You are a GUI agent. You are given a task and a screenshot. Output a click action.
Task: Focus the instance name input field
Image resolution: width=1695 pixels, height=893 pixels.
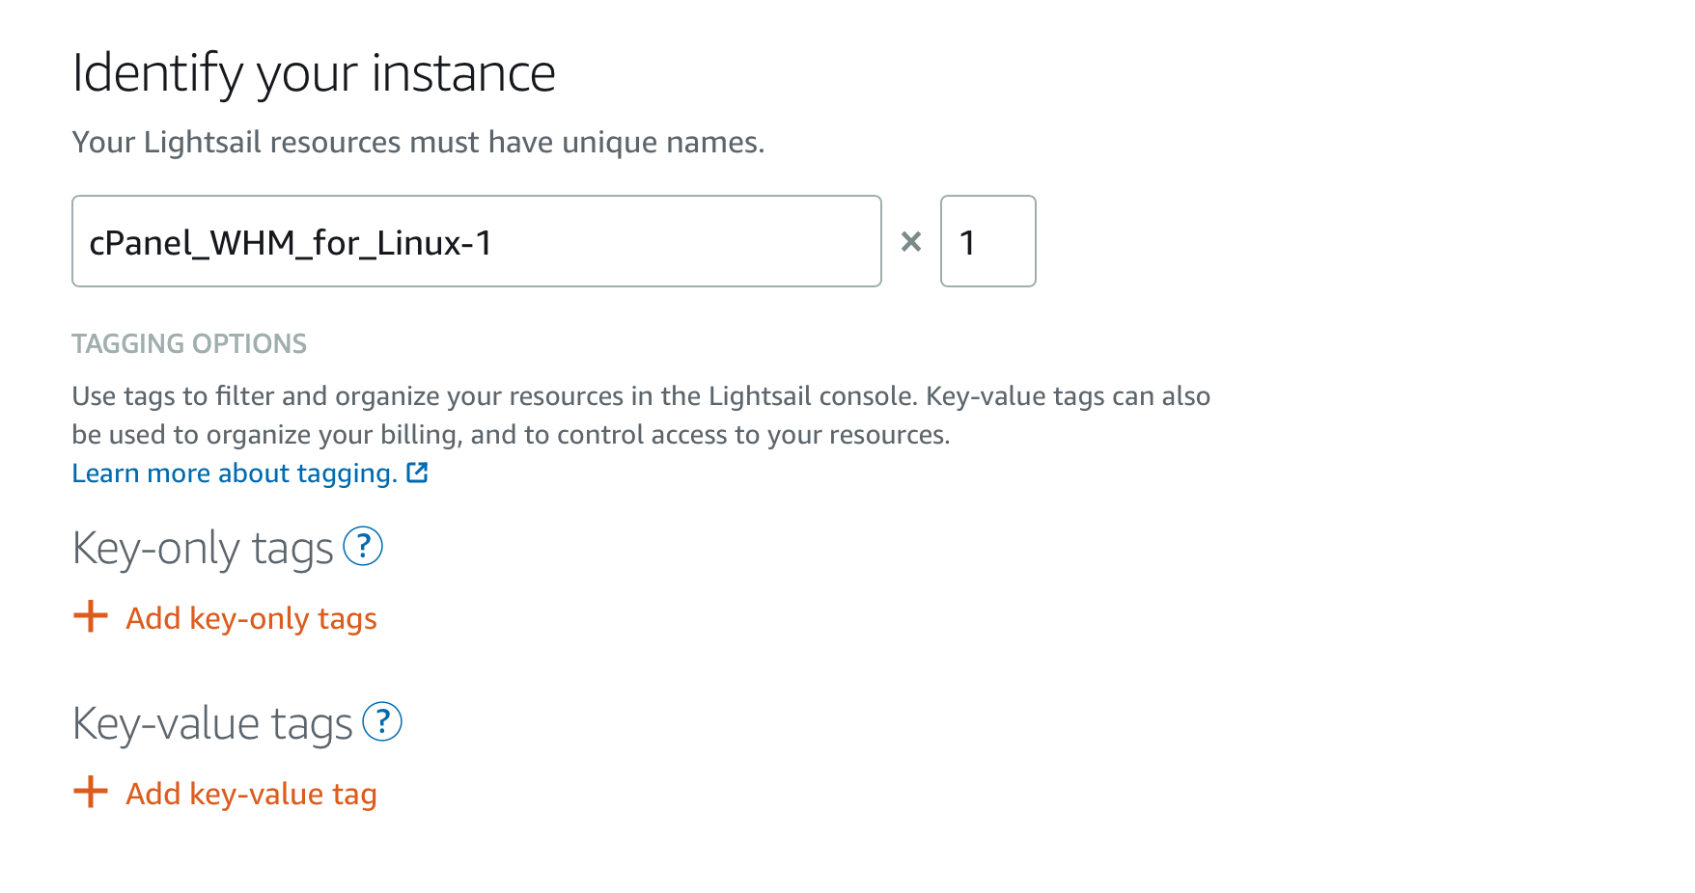(476, 241)
